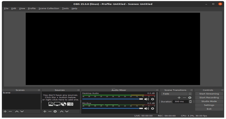Open the Tools menu
The height and width of the screenshot is (119, 226).
(65, 8)
